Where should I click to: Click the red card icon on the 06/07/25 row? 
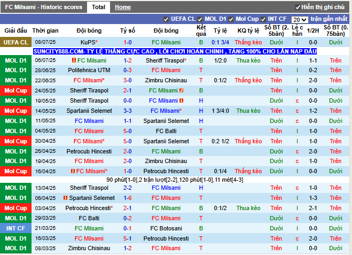pos(74,60)
